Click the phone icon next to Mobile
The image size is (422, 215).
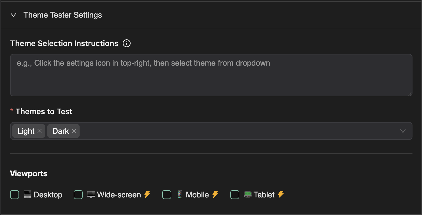coord(180,195)
